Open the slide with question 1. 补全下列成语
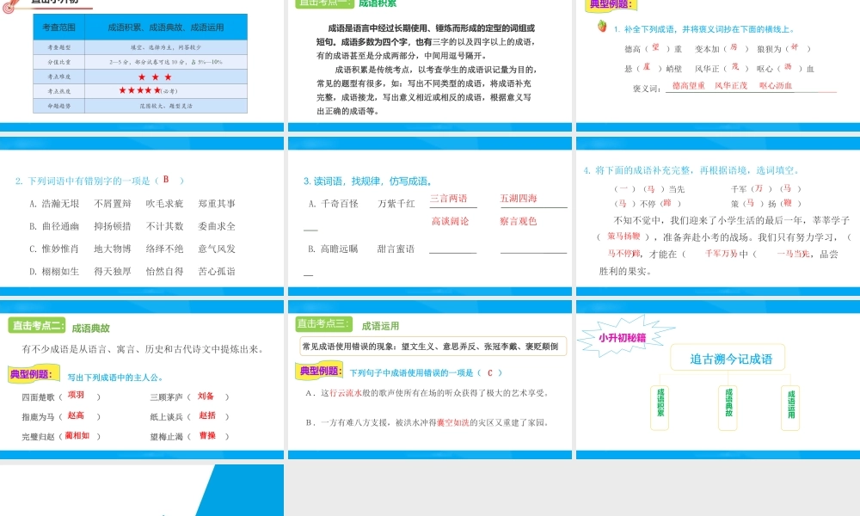 tap(718, 64)
